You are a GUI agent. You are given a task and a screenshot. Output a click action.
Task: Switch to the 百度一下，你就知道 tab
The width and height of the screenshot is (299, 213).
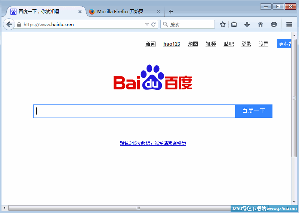click(46, 12)
